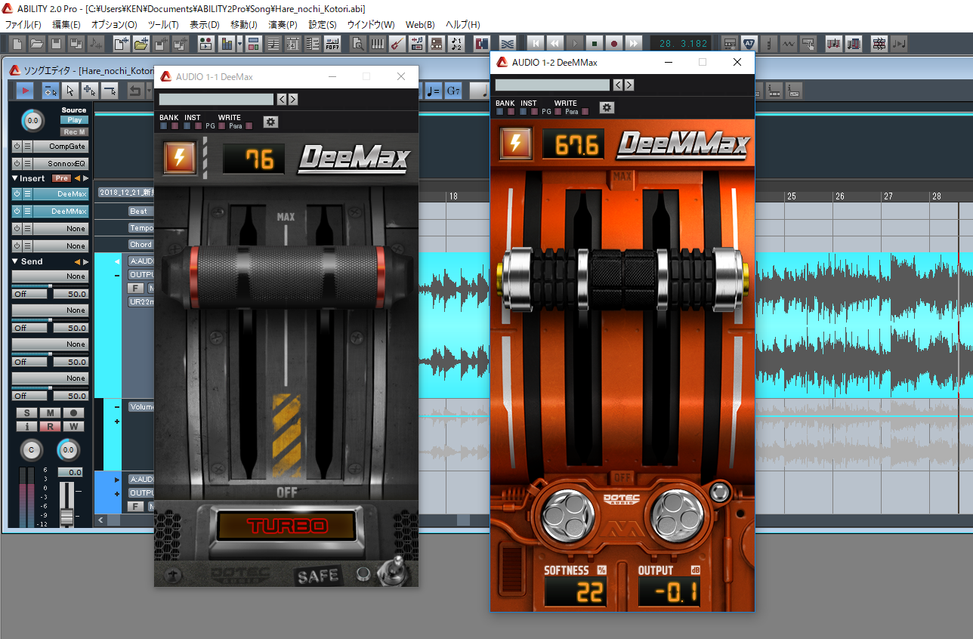973x639 pixels.
Task: Open dropdown arrow next to mixer icon
Action: tap(239, 43)
